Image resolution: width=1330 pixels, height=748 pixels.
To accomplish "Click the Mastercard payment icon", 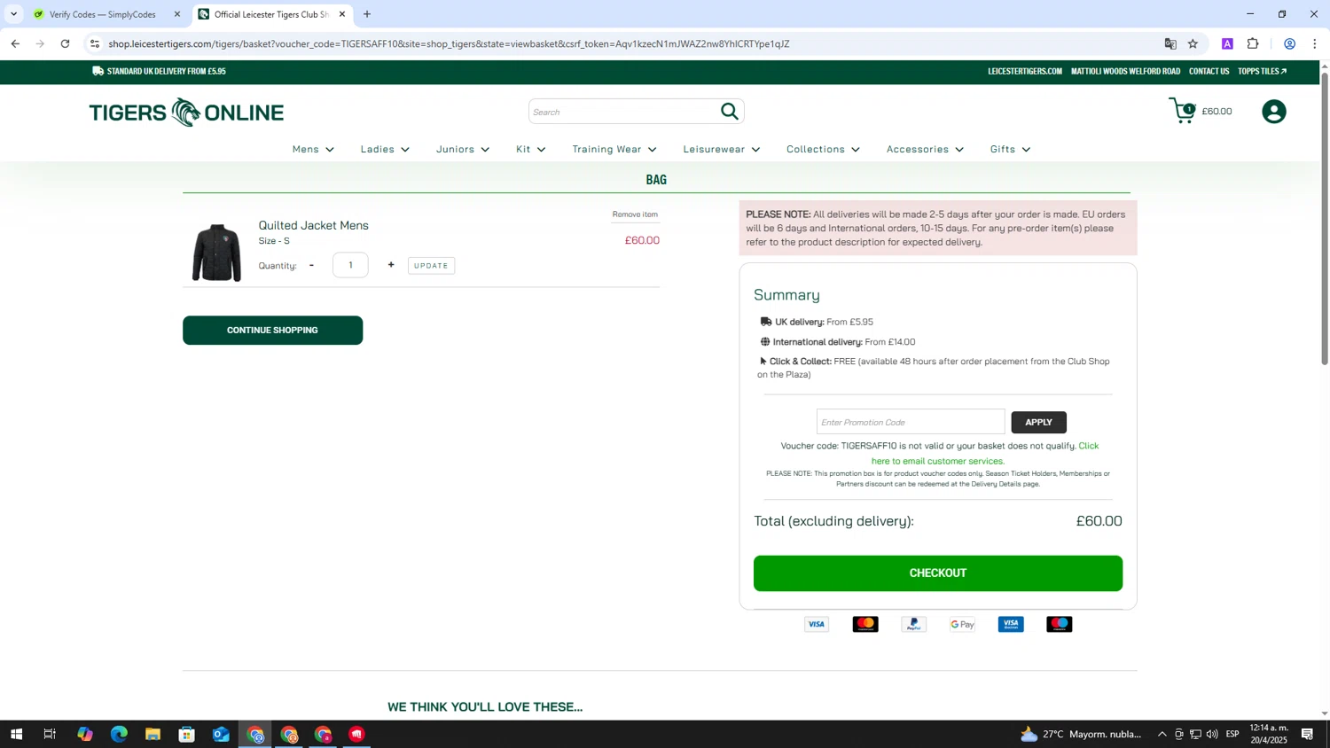I will (x=864, y=624).
